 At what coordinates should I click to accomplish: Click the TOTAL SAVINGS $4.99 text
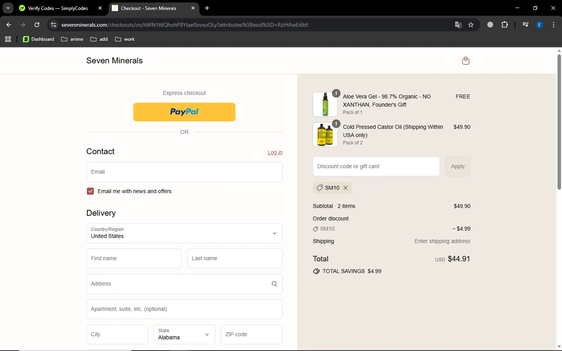pos(352,271)
